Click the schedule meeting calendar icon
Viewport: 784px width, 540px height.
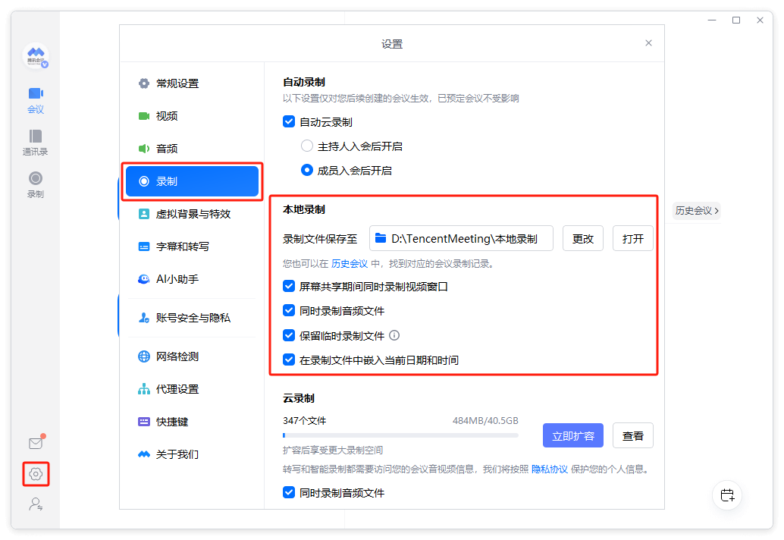(x=727, y=495)
